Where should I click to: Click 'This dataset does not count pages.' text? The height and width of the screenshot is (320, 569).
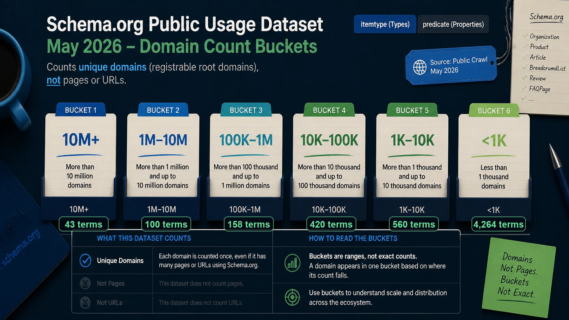tap(201, 283)
